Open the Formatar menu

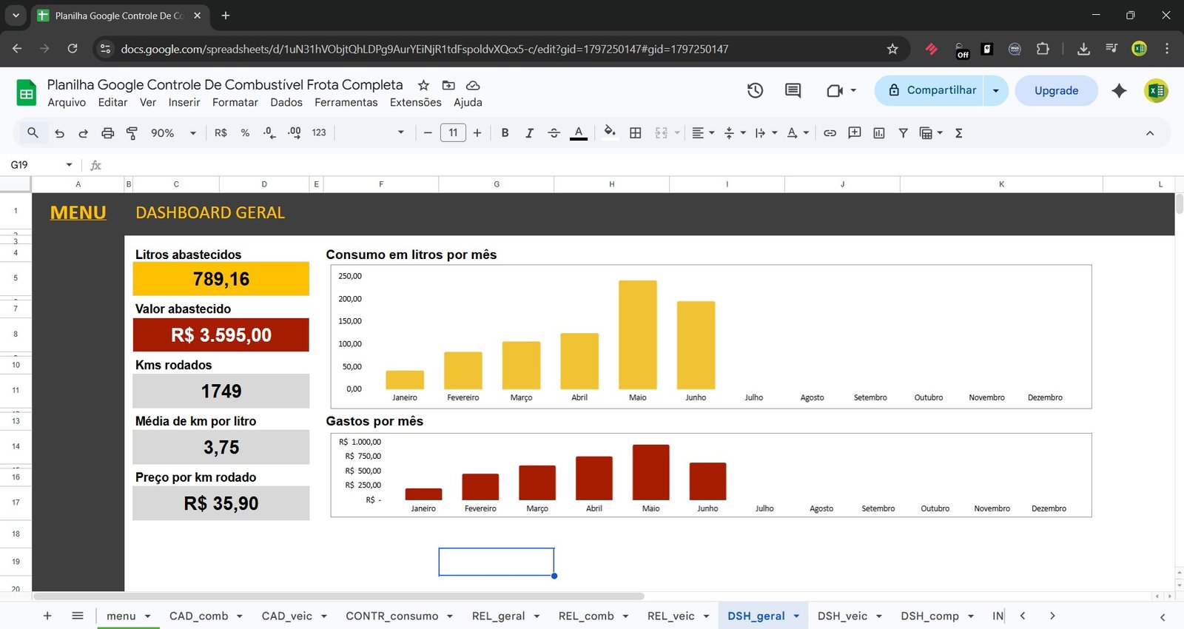[x=235, y=103]
